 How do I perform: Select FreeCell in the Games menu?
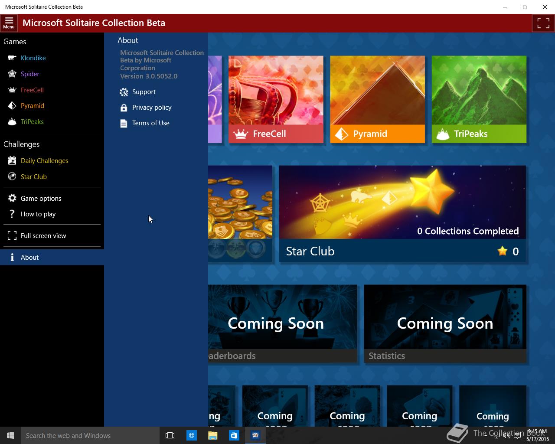click(32, 90)
